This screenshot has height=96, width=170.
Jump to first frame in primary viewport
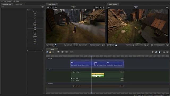click(x=65, y=45)
